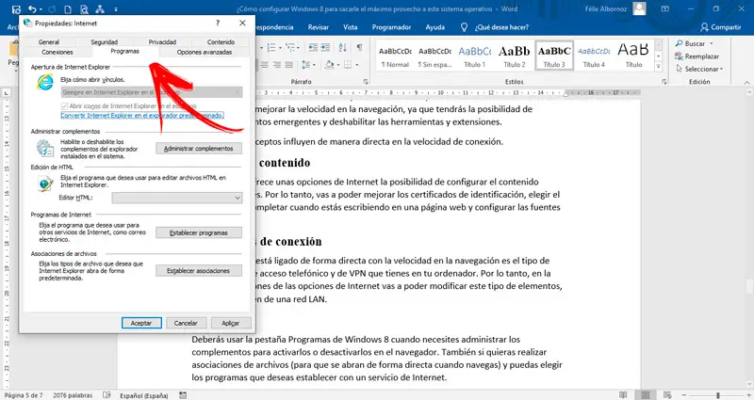Click Buscar in the Edición group
This screenshot has width=754, height=400.
tap(690, 43)
